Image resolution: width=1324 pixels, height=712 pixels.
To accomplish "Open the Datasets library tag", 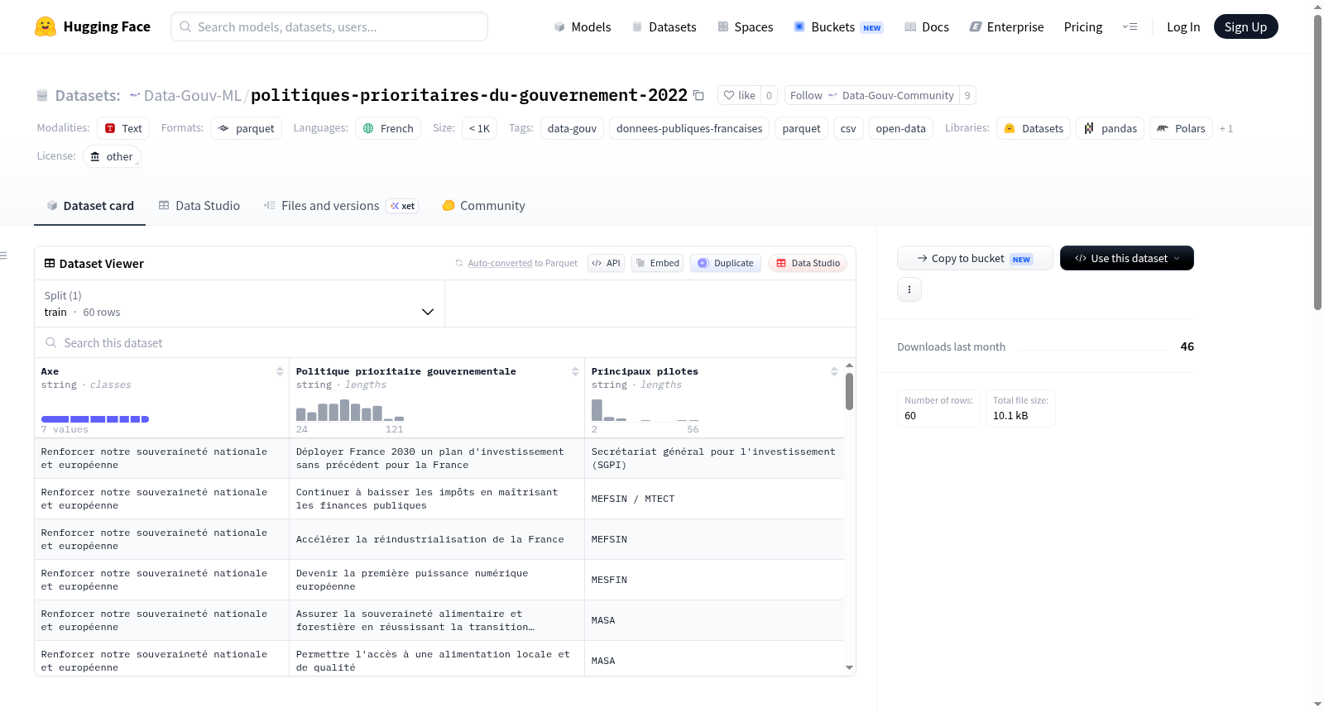I will point(1034,128).
